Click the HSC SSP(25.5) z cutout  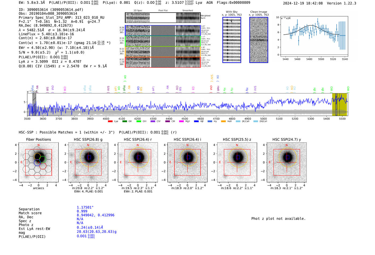pyautogui.click(x=237, y=162)
